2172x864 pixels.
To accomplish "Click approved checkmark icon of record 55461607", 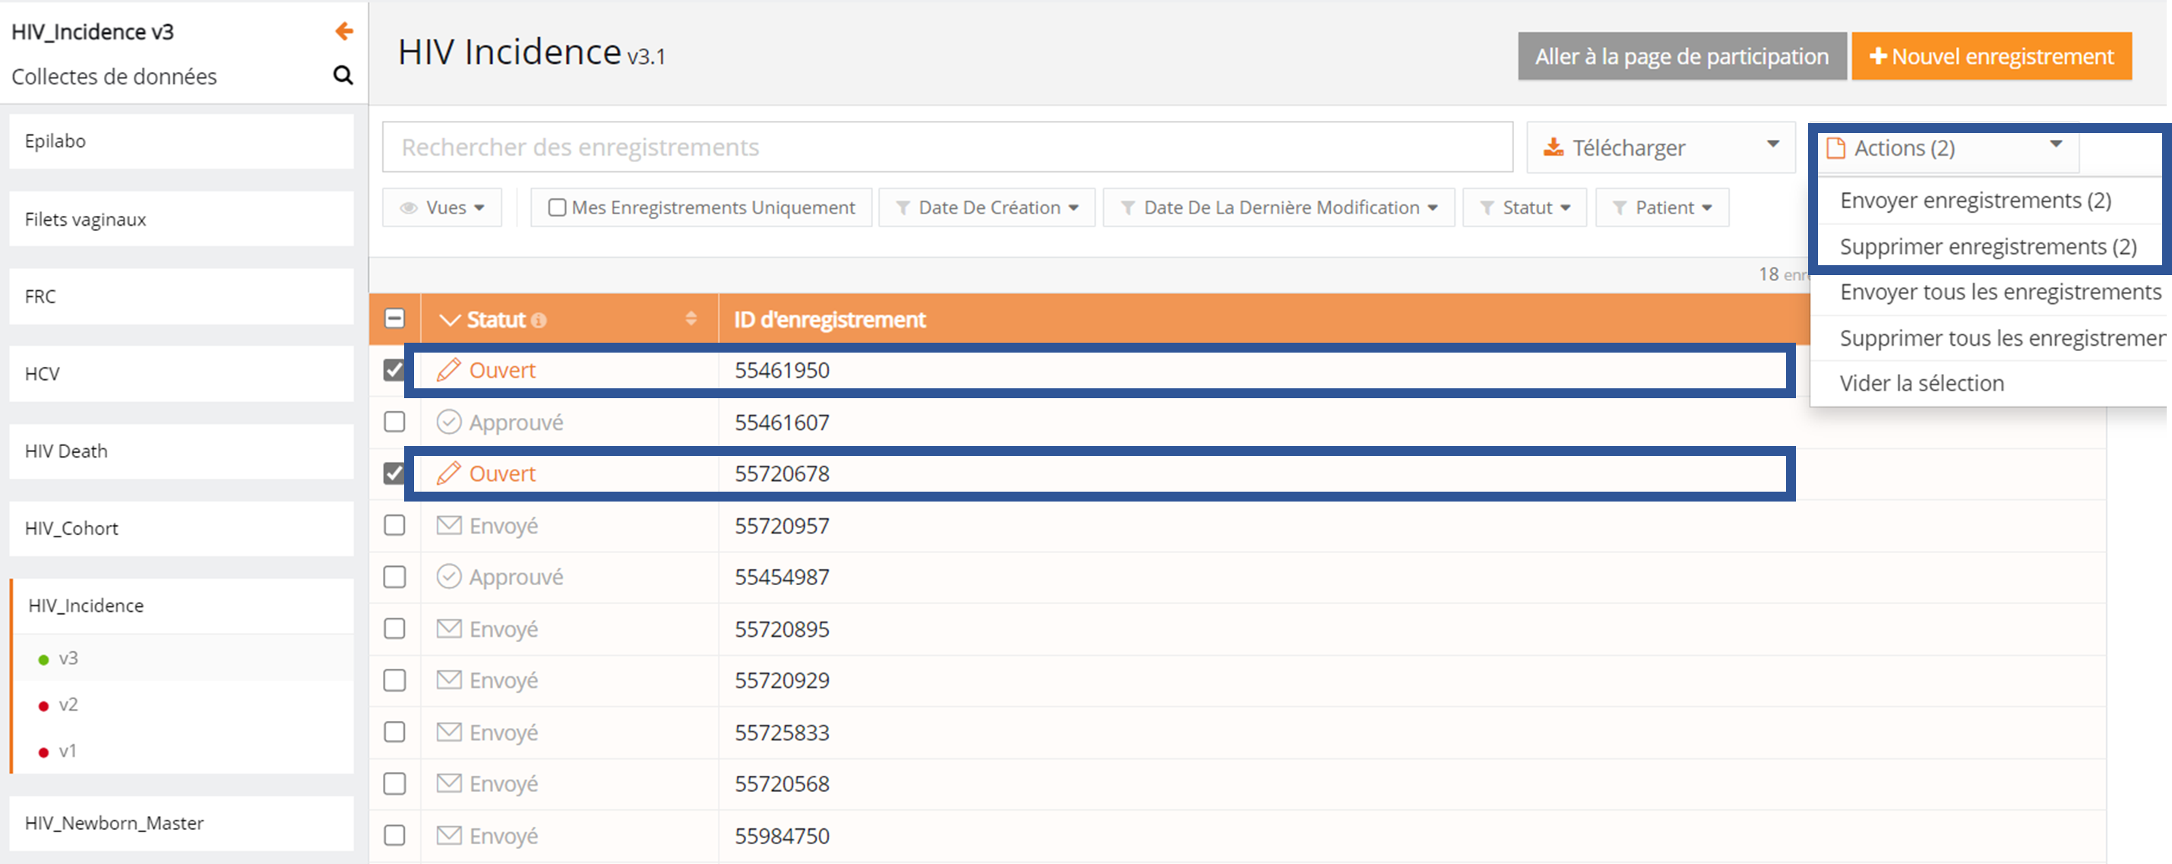I will pos(448,422).
